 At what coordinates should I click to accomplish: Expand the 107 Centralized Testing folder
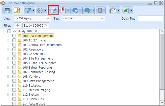[x=8, y=72]
